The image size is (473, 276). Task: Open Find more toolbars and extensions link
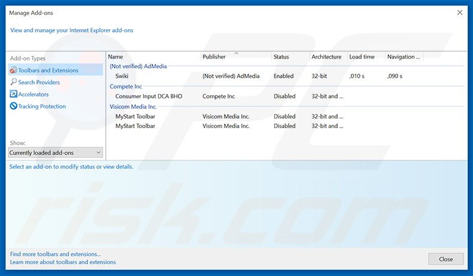click(56, 254)
